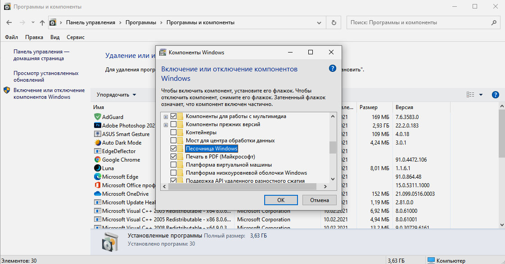Expand Legacy components (прежних версий) node
This screenshot has width=505, height=264.
click(x=166, y=125)
